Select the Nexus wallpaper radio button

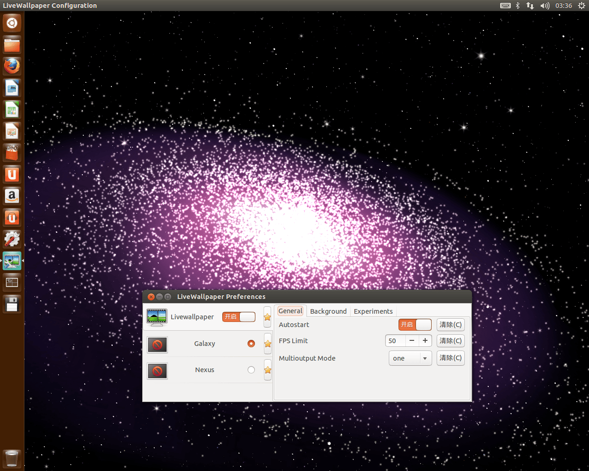251,369
